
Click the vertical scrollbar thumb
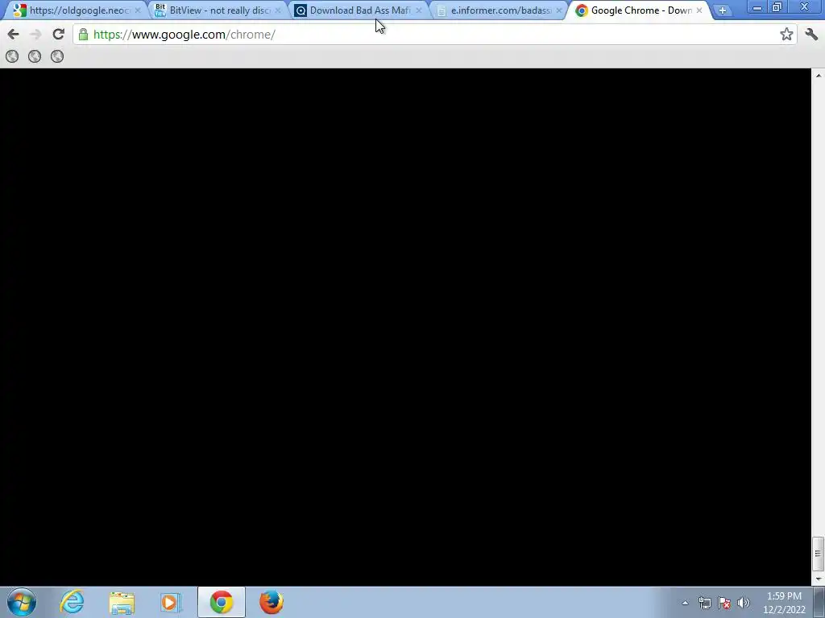(x=819, y=554)
